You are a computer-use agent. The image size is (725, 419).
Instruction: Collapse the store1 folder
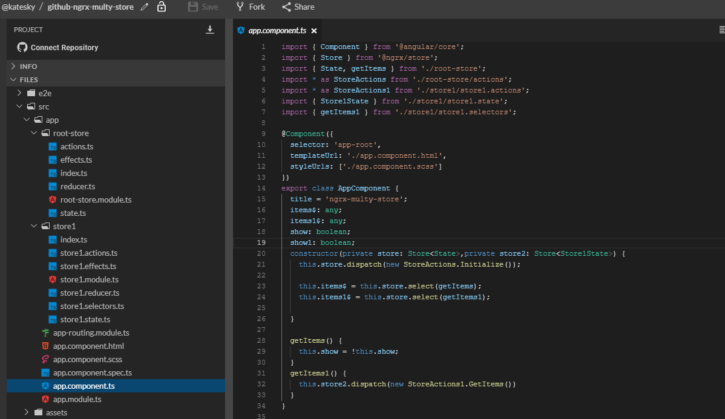34,226
